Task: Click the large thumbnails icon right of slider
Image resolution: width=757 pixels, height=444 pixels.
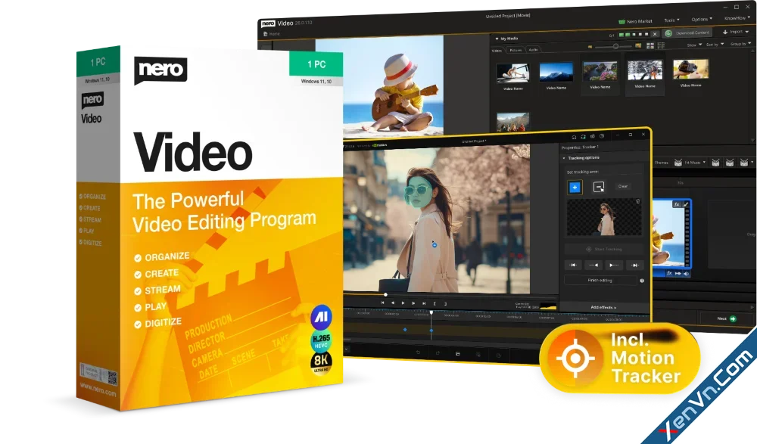Action: pos(638,46)
